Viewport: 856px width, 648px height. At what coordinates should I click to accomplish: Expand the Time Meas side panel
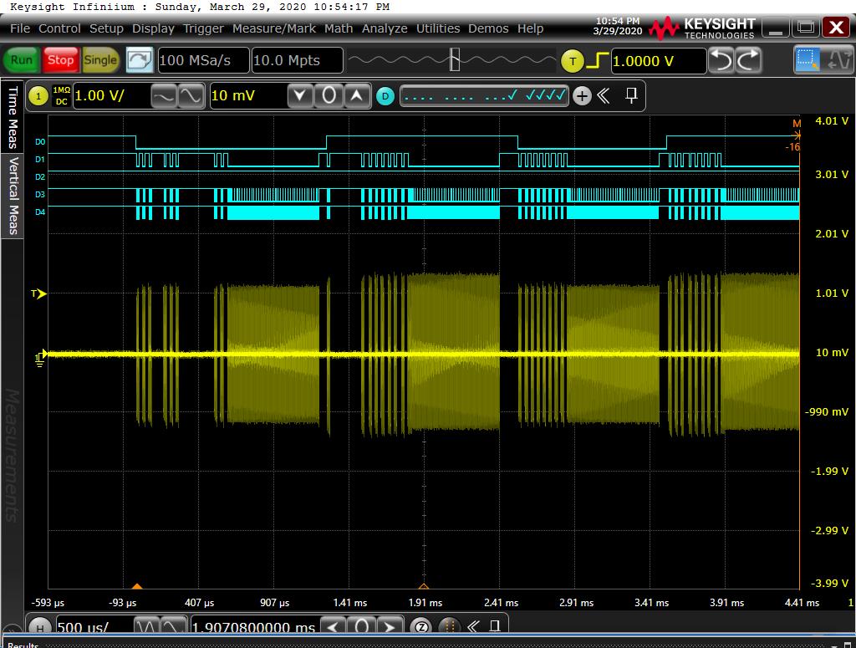pos(13,117)
